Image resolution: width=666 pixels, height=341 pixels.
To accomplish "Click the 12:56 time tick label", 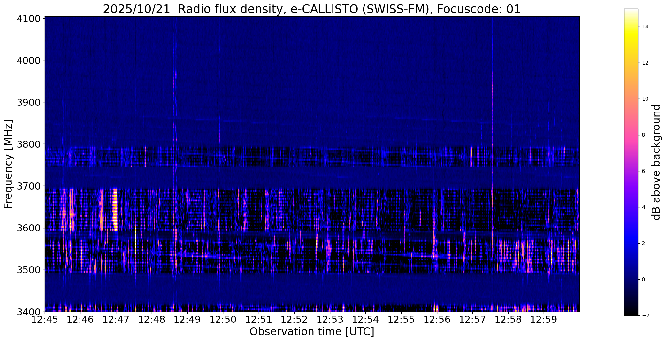I will 437,320.
